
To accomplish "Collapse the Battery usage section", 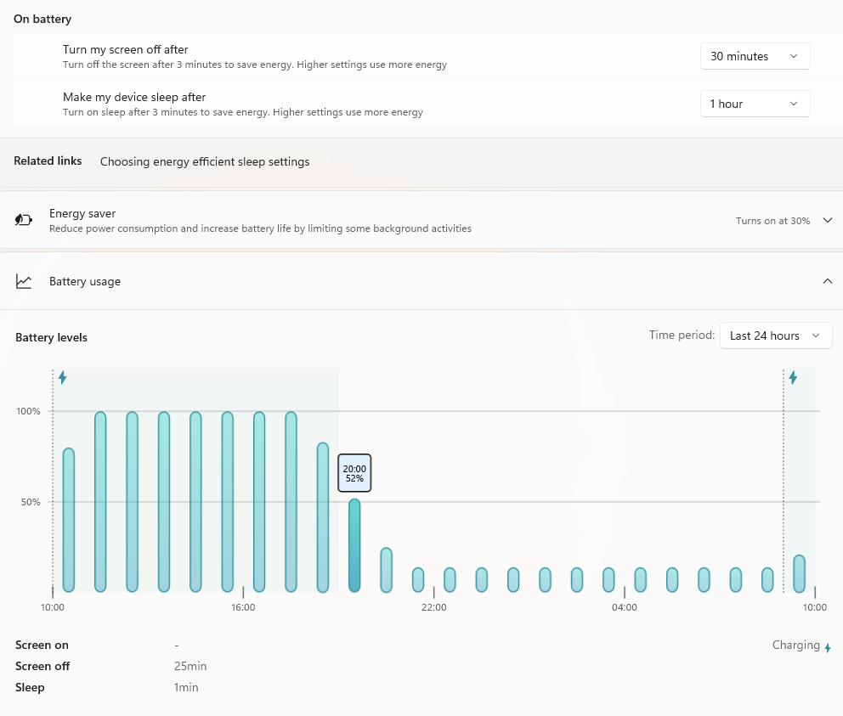I will pos(828,281).
